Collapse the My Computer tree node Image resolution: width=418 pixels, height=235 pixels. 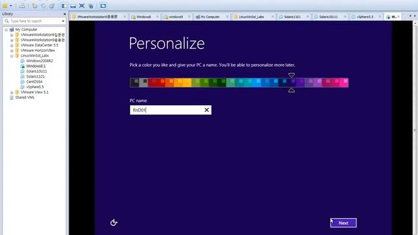point(6,29)
